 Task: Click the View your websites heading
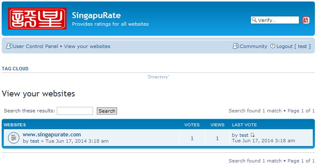click(x=38, y=93)
